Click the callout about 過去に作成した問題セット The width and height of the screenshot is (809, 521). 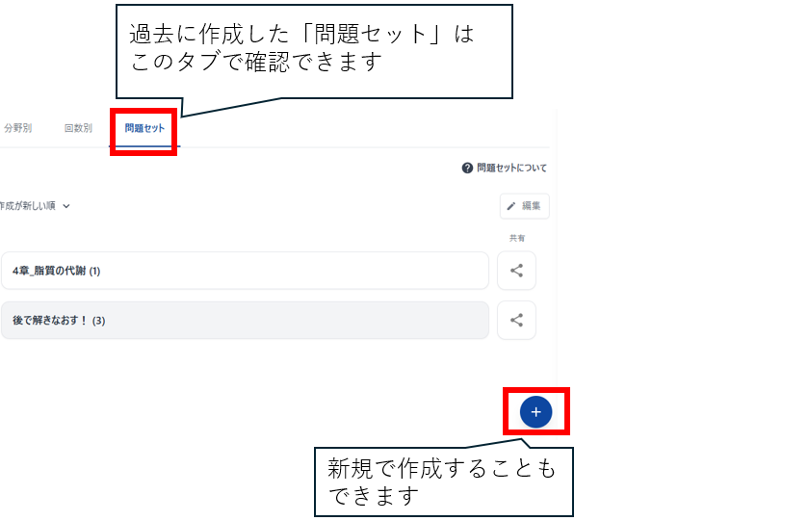pos(314,52)
